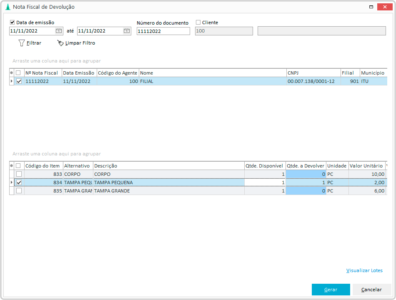Enable the Cliente filter checkbox
396x300 pixels.
(198, 22)
